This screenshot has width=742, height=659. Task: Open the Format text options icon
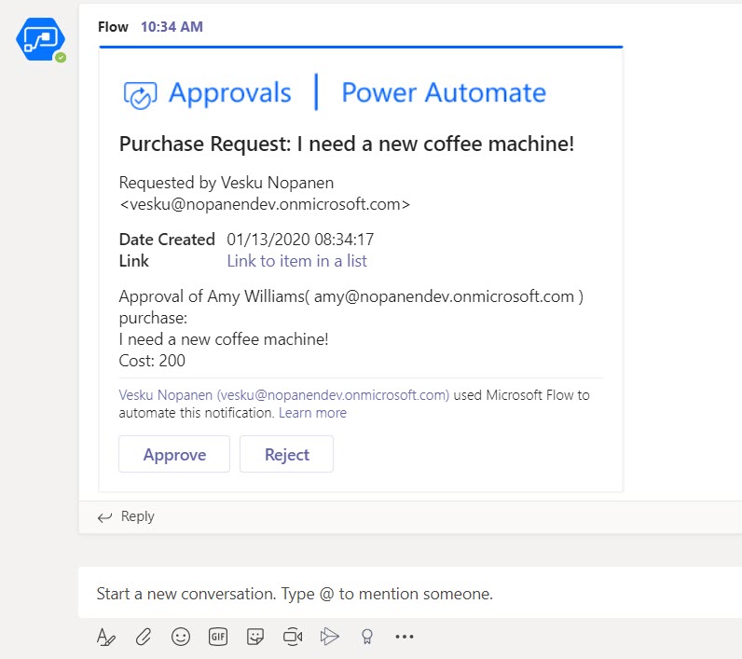click(106, 637)
